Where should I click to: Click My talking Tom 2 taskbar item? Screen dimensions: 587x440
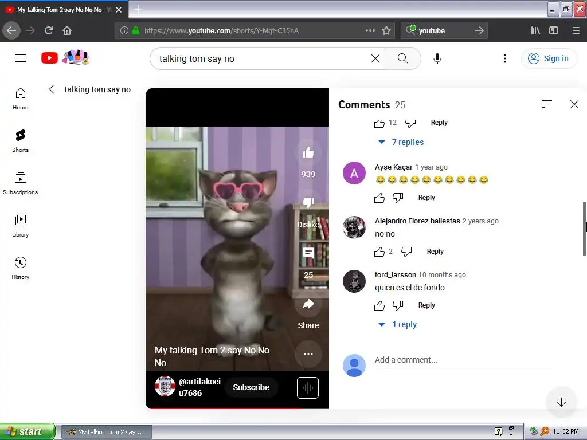coord(107,432)
